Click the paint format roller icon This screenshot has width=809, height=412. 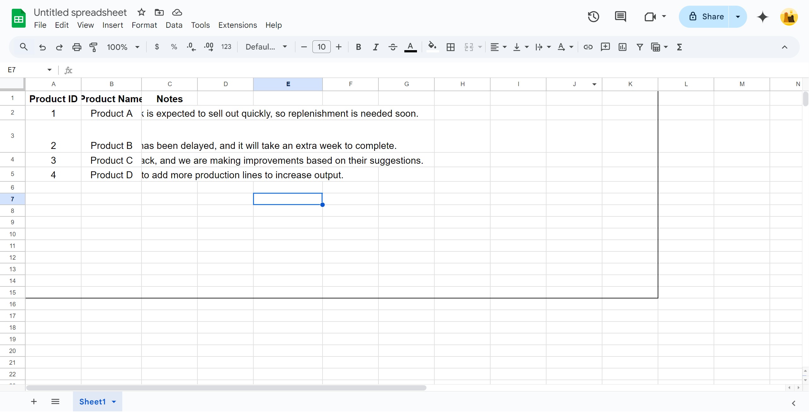pyautogui.click(x=93, y=47)
